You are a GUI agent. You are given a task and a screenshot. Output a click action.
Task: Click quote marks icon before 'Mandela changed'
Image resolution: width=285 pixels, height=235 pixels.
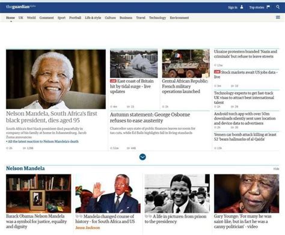[79, 216]
